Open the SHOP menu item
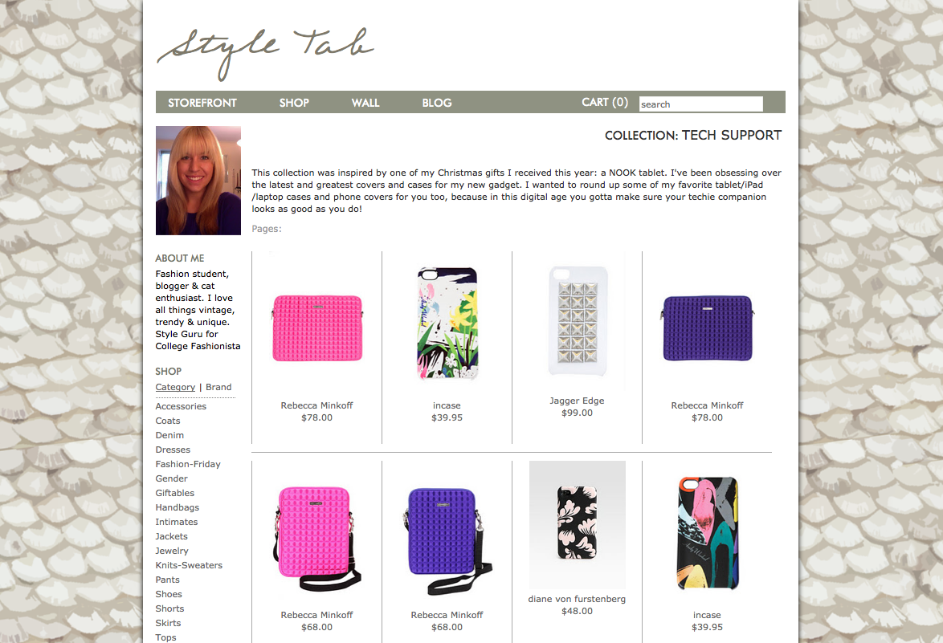The image size is (943, 643). click(x=294, y=103)
